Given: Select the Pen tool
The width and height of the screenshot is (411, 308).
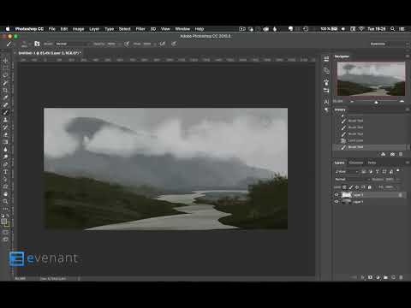Looking at the screenshot, I should 5,164.
